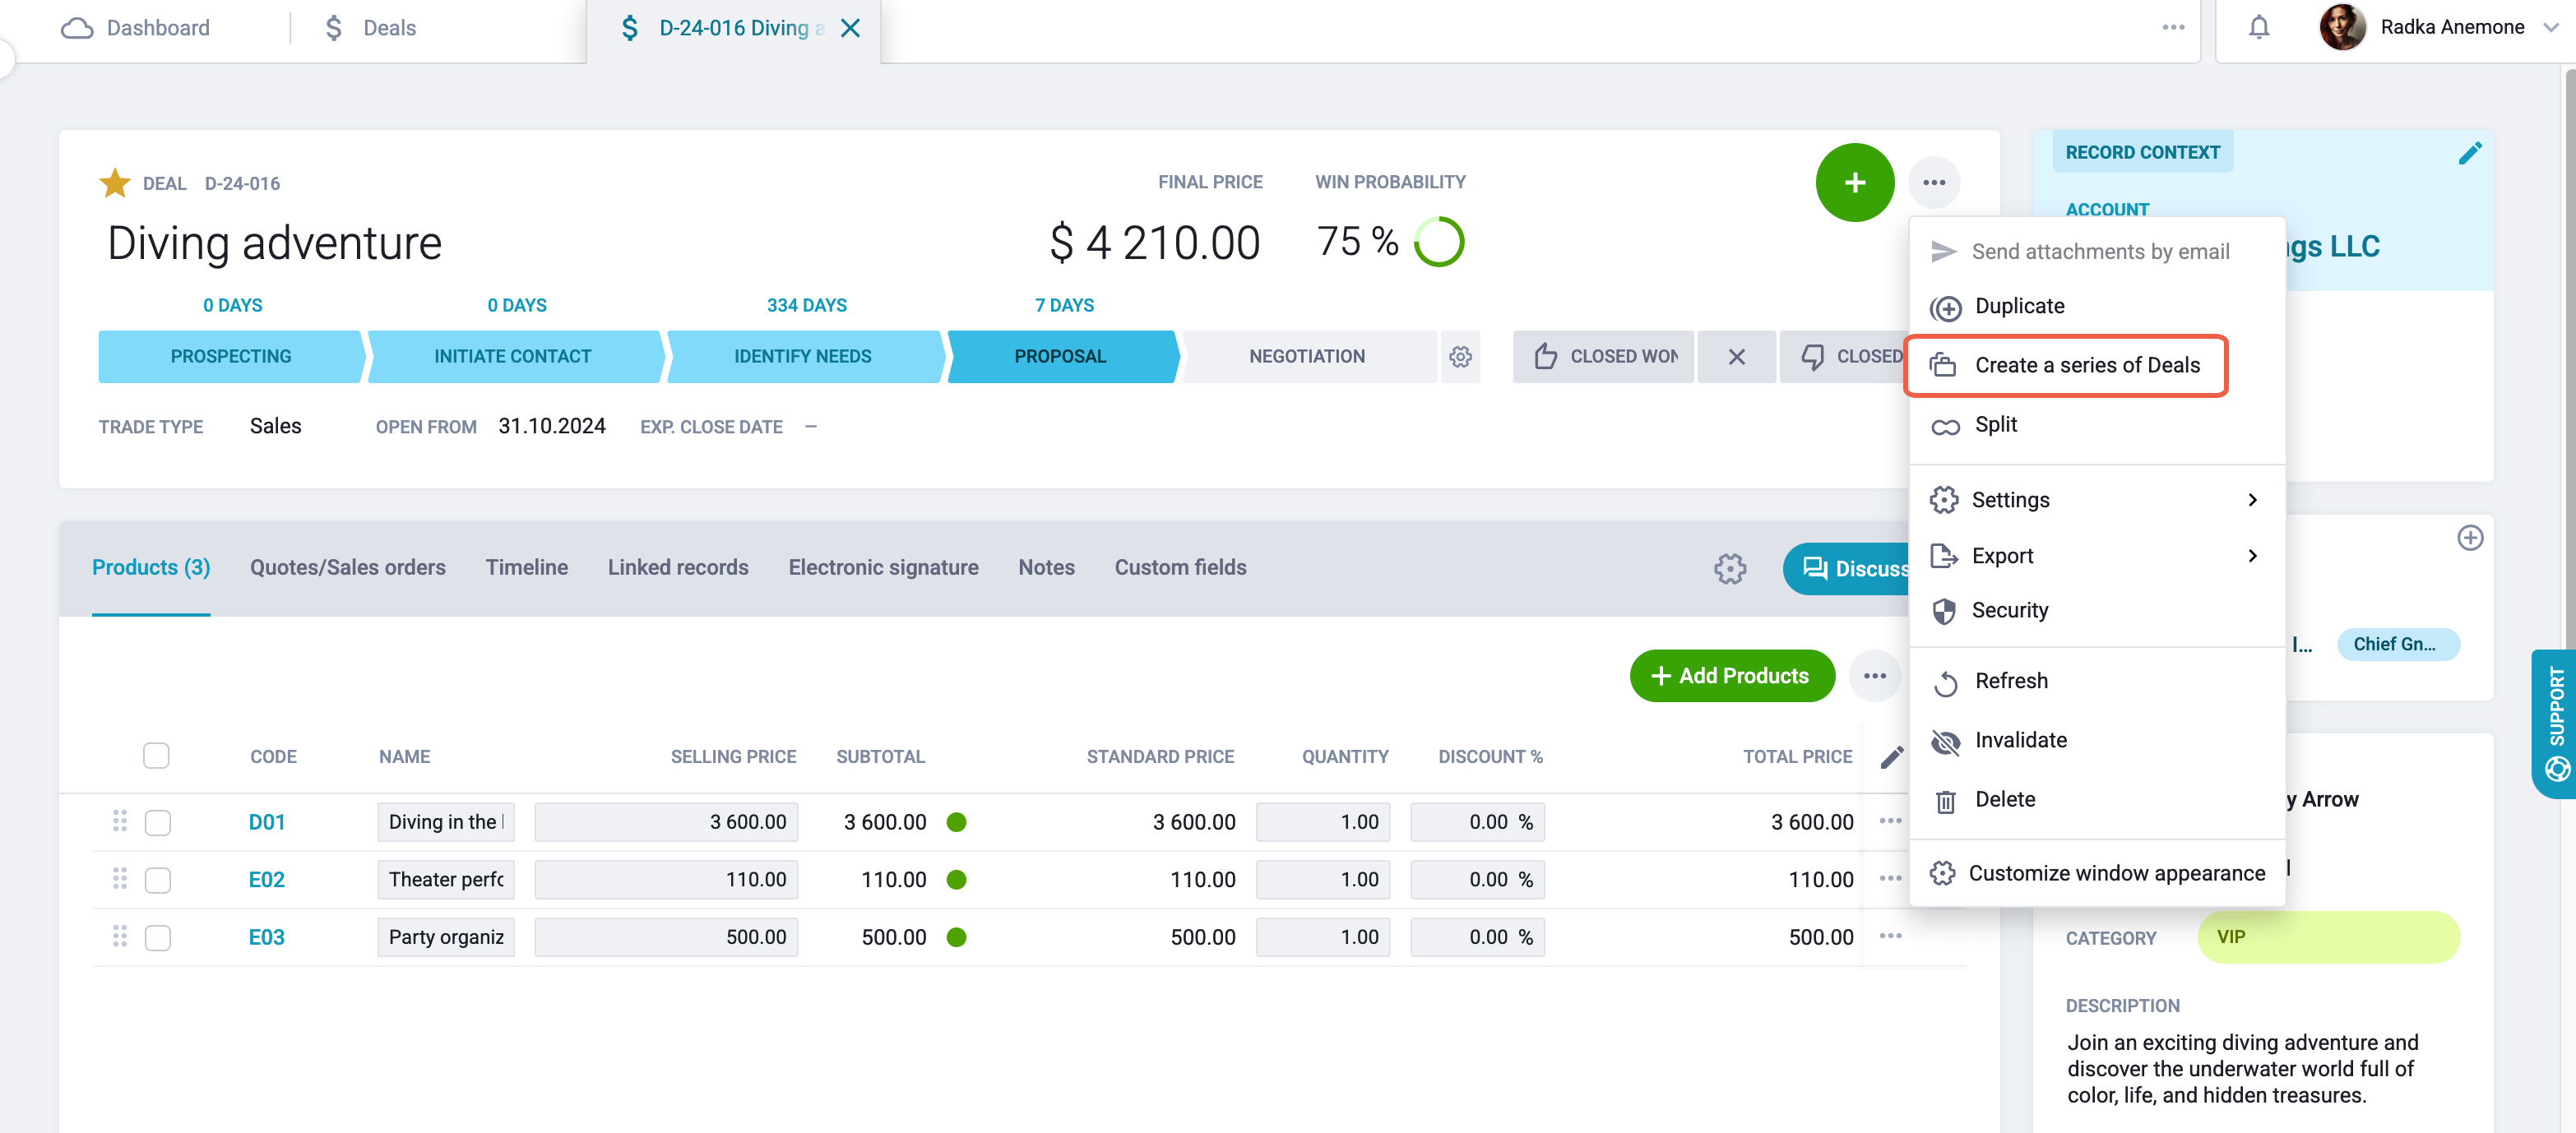The height and width of the screenshot is (1133, 2576).
Task: Click the green plus button in deal header
Action: click(1854, 183)
